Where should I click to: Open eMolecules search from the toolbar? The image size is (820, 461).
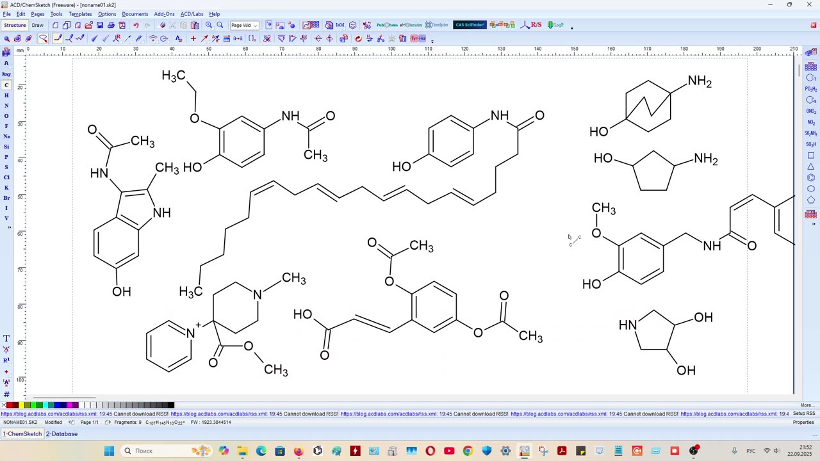411,25
